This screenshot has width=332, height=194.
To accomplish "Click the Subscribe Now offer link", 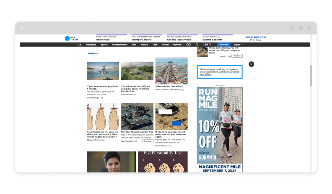I will (x=255, y=37).
